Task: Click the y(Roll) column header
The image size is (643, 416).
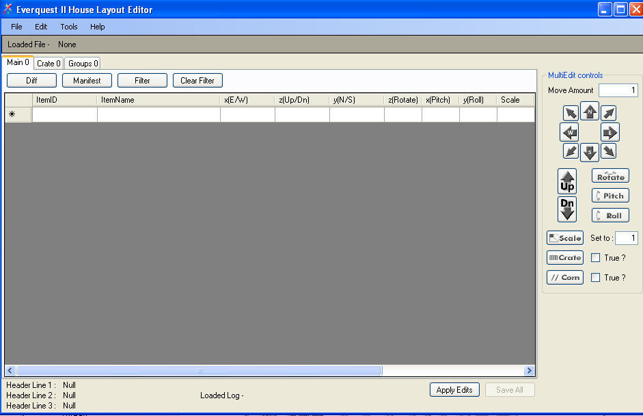Action: click(x=478, y=100)
